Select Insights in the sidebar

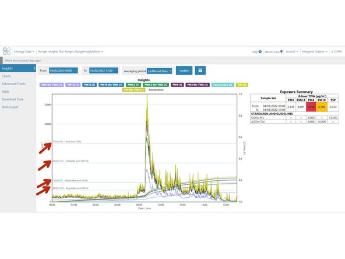click(x=18, y=68)
